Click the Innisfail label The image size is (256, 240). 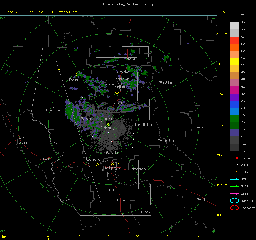tap(115, 103)
